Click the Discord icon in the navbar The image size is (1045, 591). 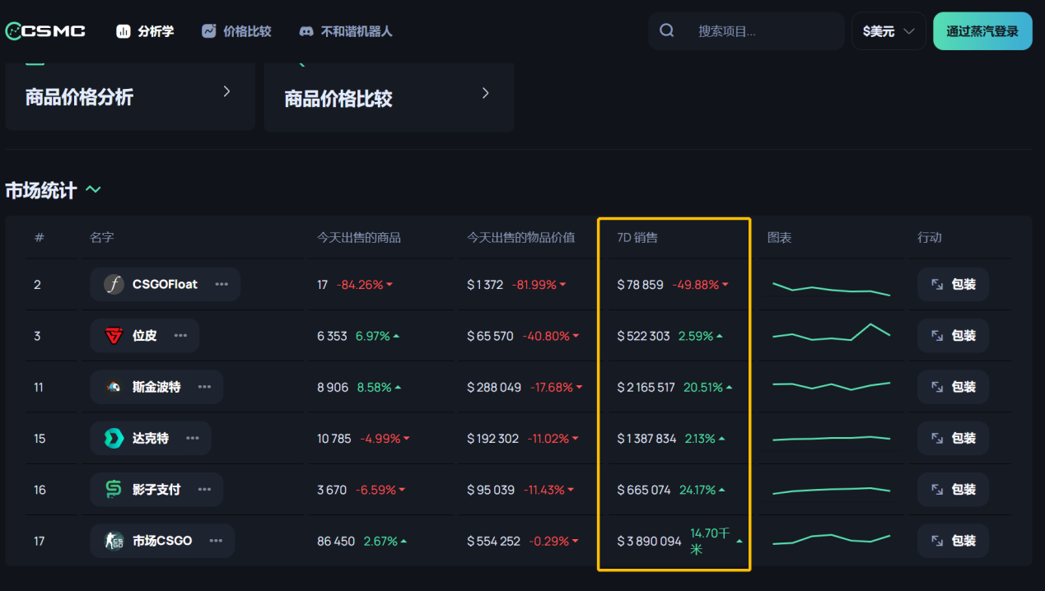pos(306,31)
